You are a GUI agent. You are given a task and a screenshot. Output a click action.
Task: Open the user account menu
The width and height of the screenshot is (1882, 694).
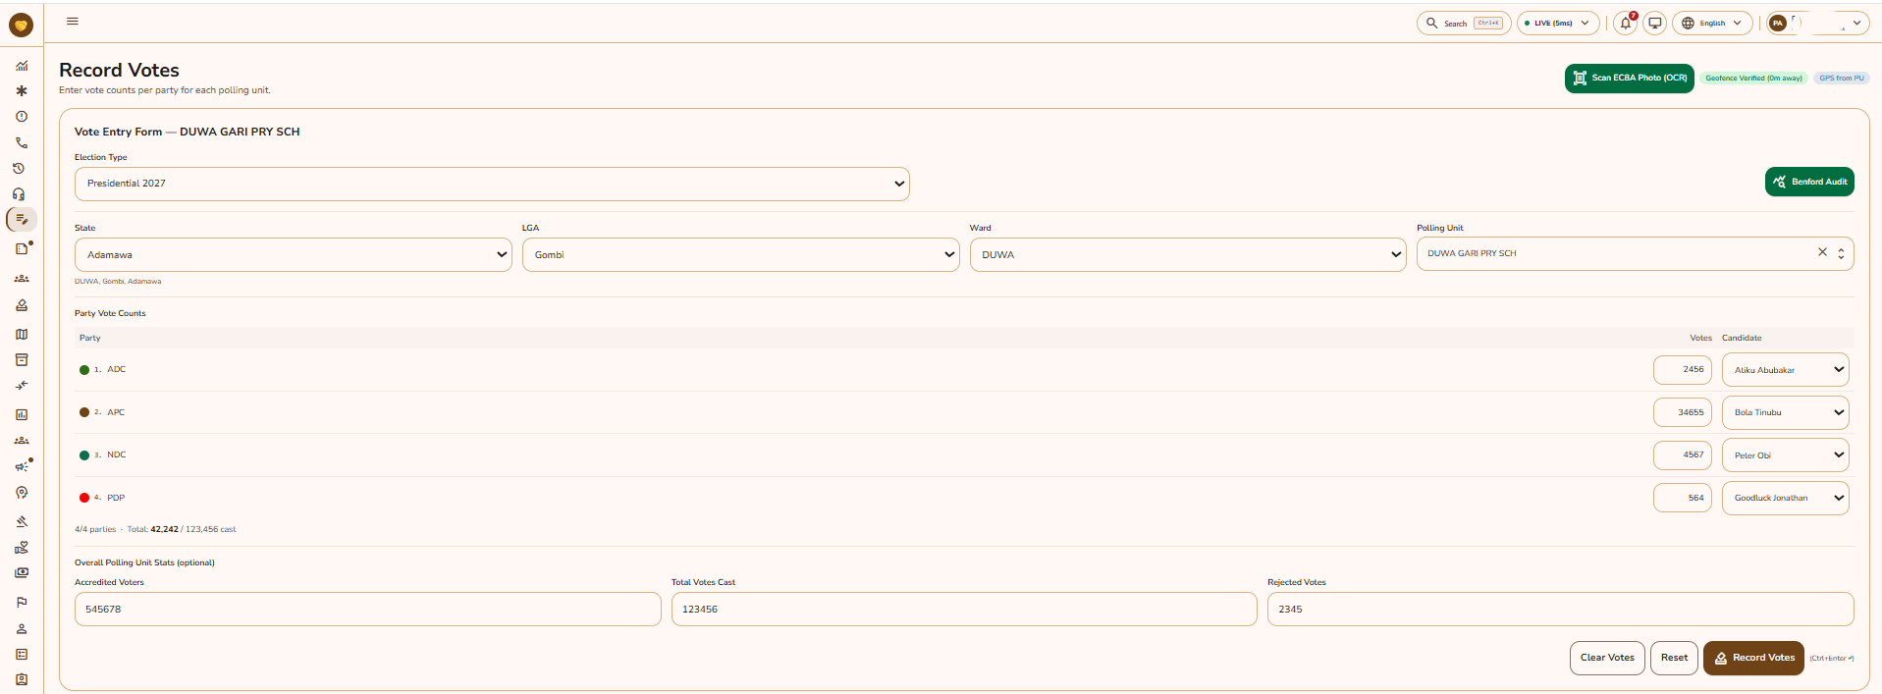1817,23
